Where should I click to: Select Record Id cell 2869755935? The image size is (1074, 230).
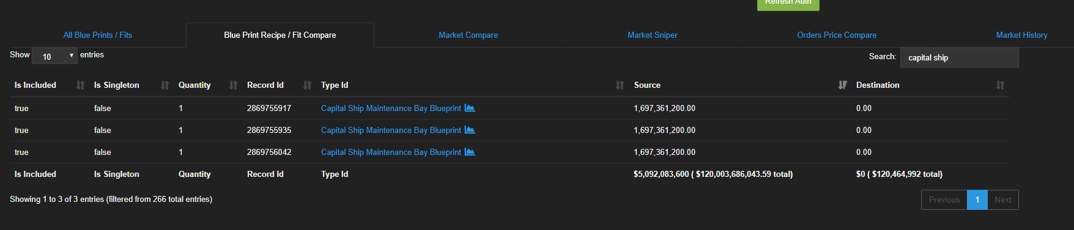[269, 130]
